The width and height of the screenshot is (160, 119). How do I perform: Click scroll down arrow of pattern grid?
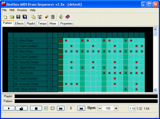coord(155,90)
